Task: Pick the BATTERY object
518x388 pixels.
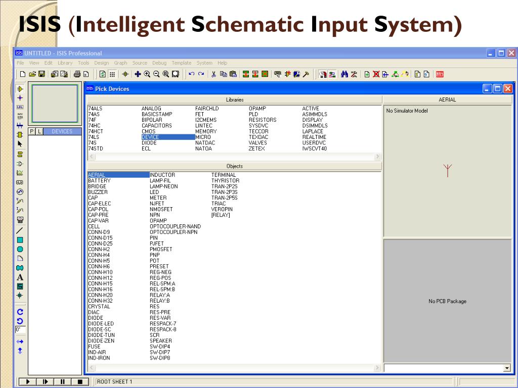Action: (x=100, y=181)
